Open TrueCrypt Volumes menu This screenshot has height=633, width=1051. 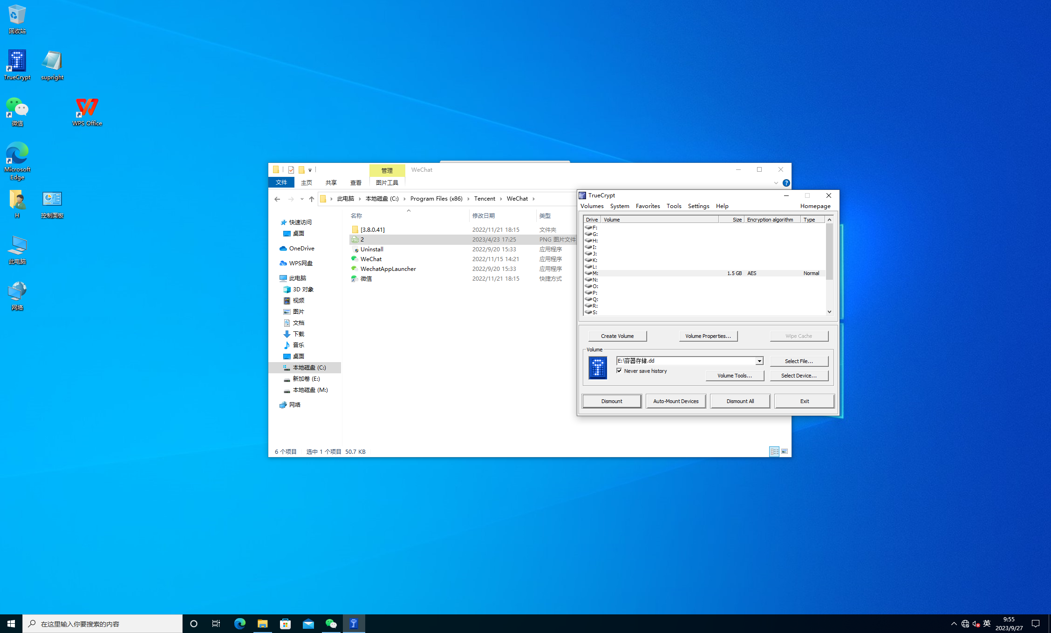click(592, 206)
